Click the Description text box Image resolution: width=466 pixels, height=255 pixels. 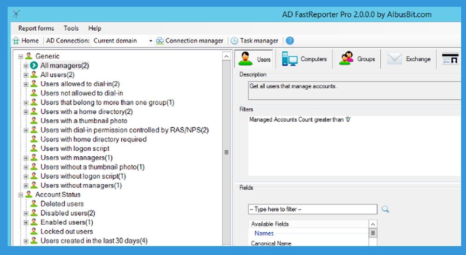point(354,91)
